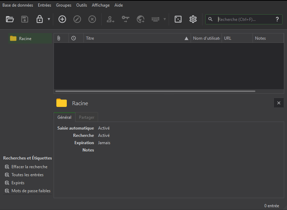The height and width of the screenshot is (210, 287).
Task: Create a new entry with the plus icon
Action: point(62,19)
